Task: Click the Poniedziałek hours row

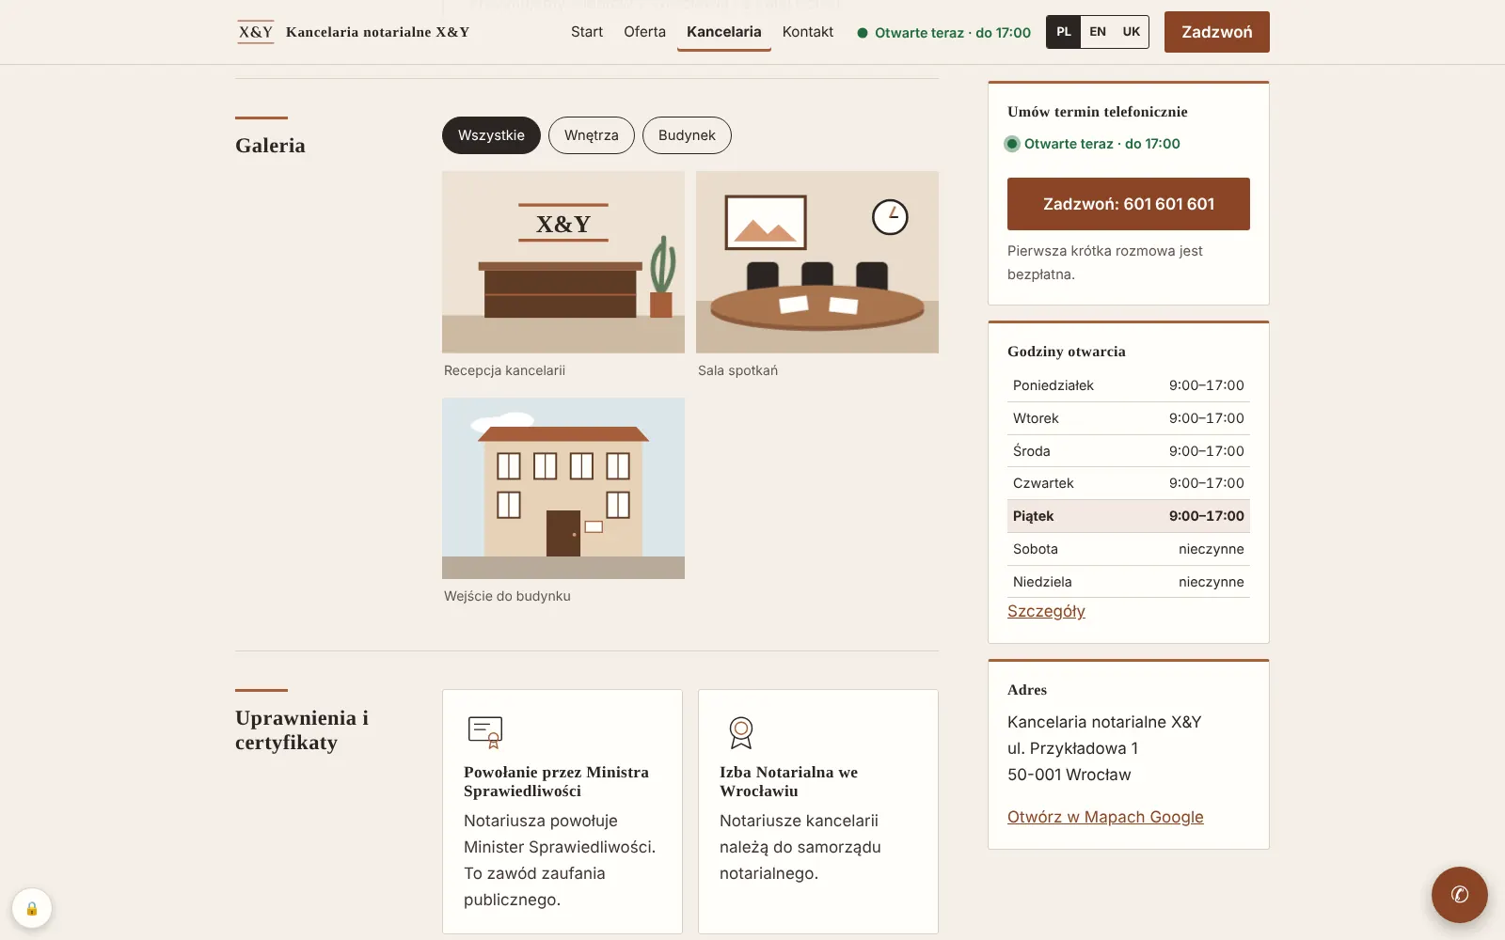Action: point(1129,385)
